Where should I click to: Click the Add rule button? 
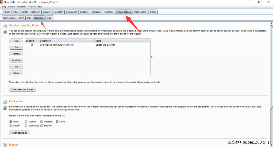coord(16,41)
